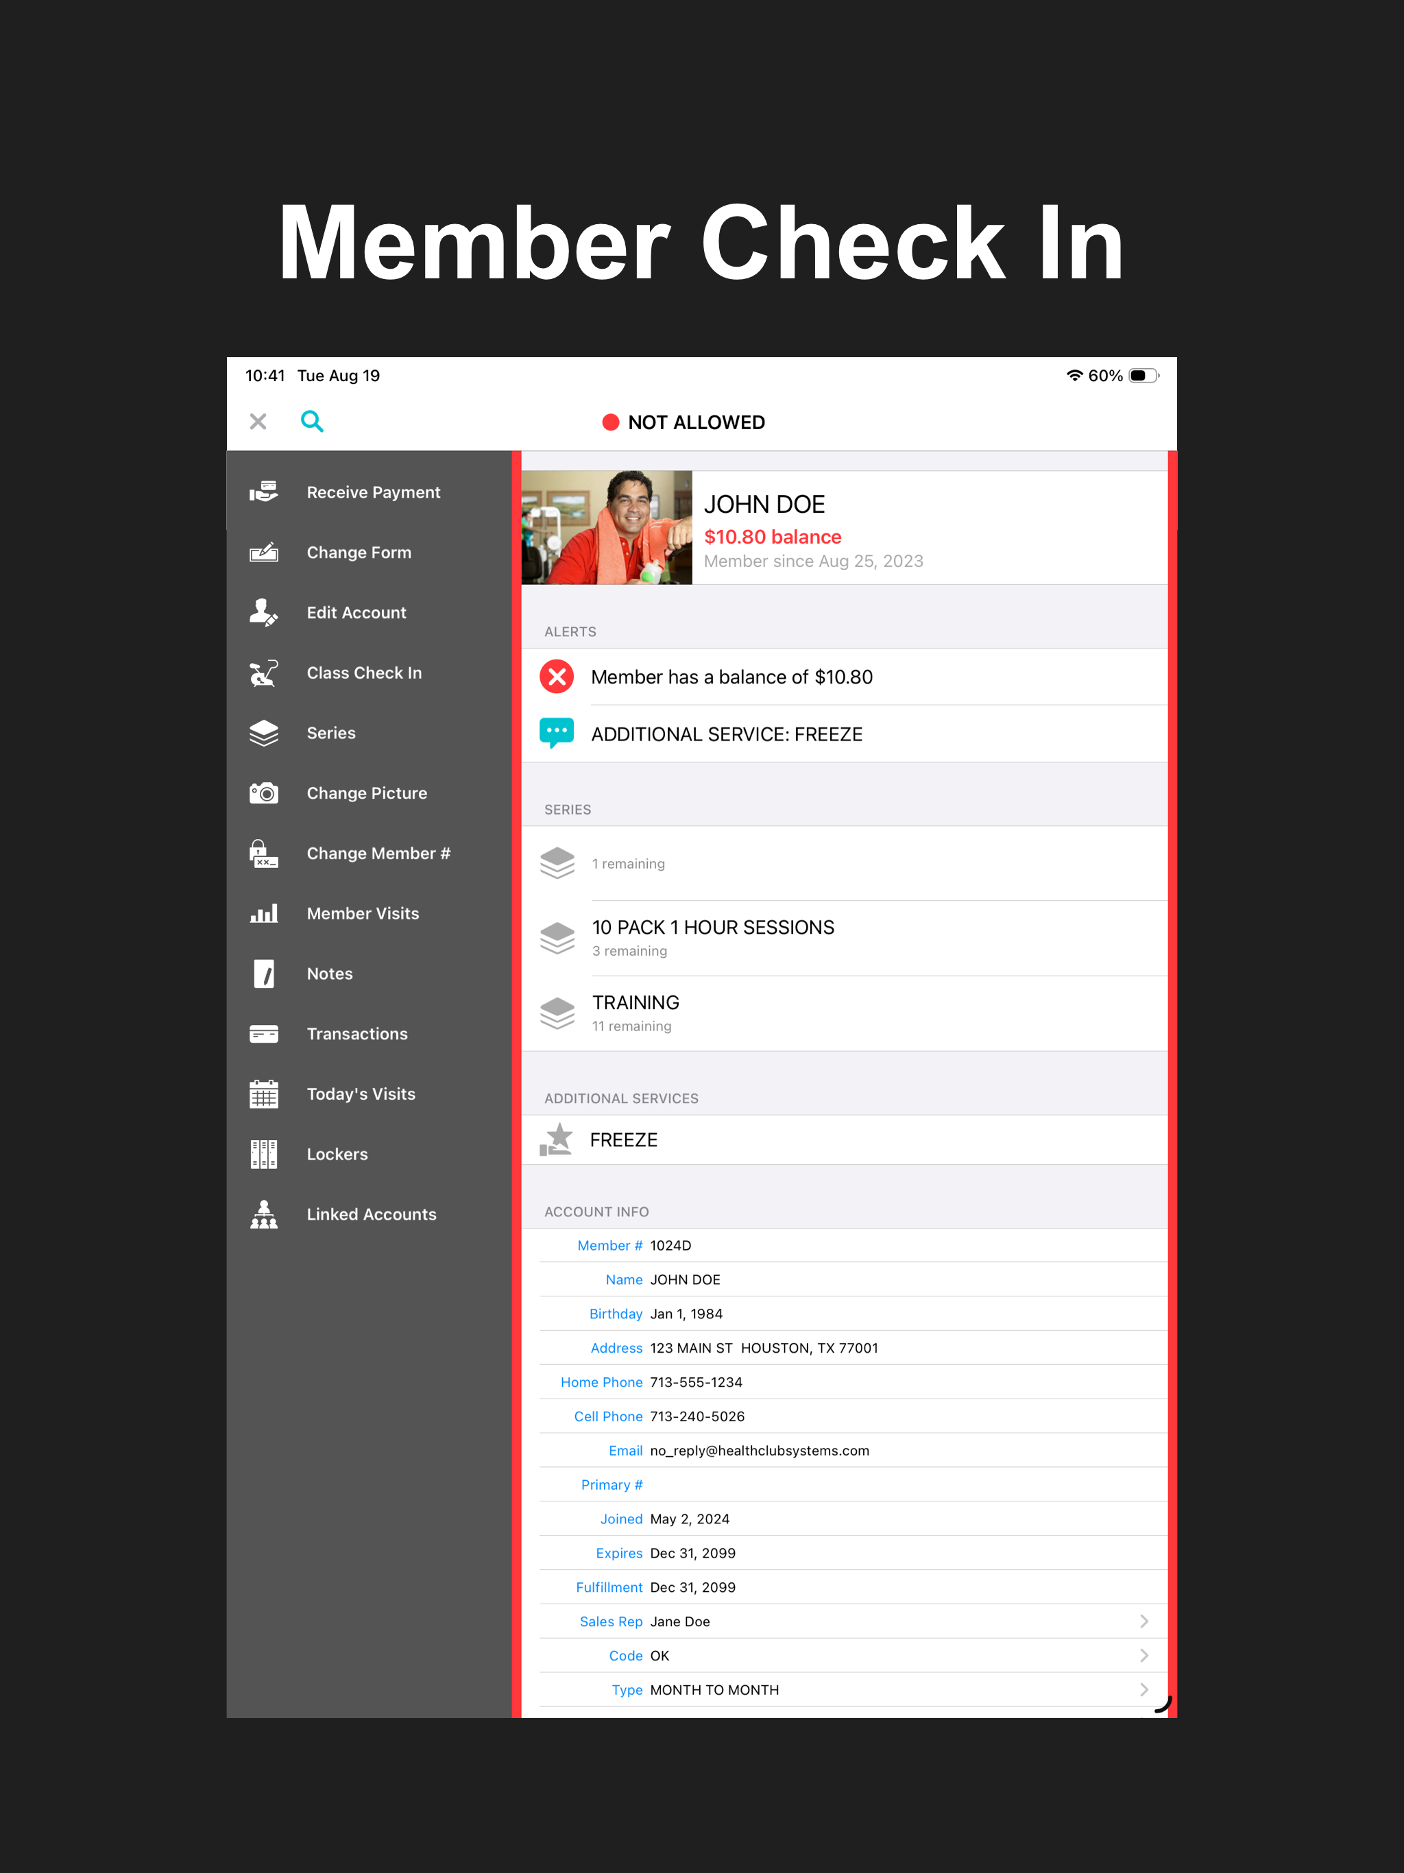Expand the Sales Rep row chevron
Screen dimensions: 1404x1873
(x=1144, y=1621)
